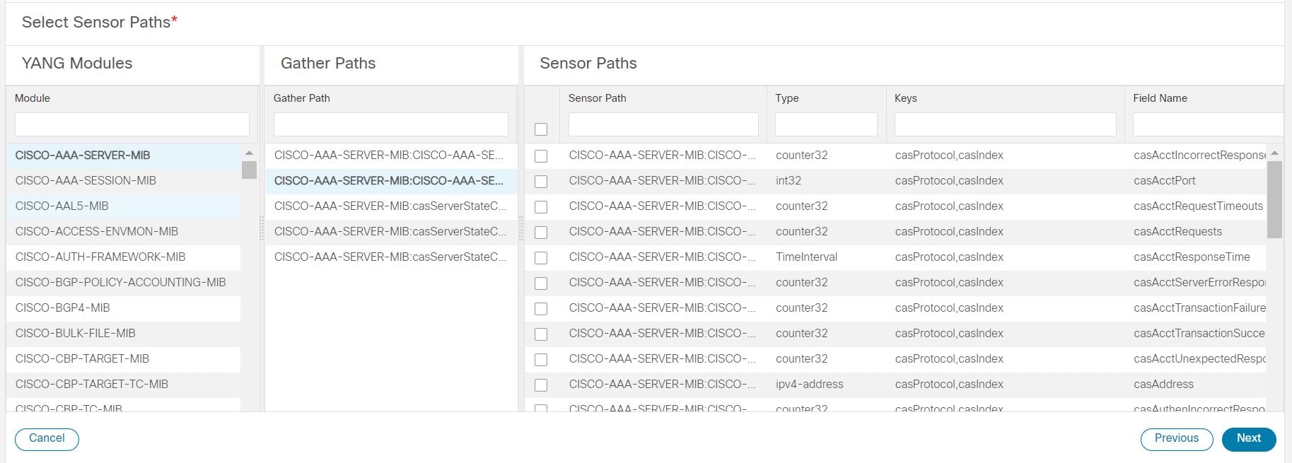Viewport: 1292px width, 463px height.
Task: Click the Module filter input field
Action: coord(132,124)
